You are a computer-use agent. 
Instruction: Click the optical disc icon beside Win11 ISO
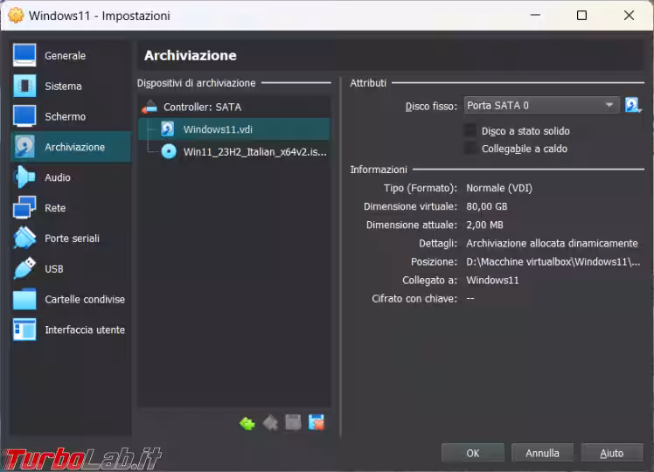pyautogui.click(x=169, y=151)
